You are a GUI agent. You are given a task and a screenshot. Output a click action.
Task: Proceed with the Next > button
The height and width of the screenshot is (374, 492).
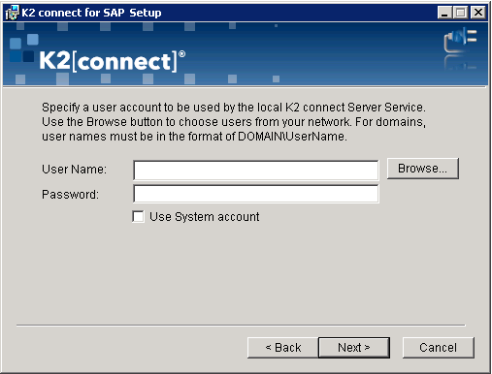click(x=354, y=348)
